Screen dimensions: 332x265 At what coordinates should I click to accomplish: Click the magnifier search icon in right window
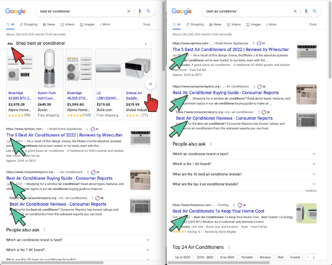[x=315, y=11]
